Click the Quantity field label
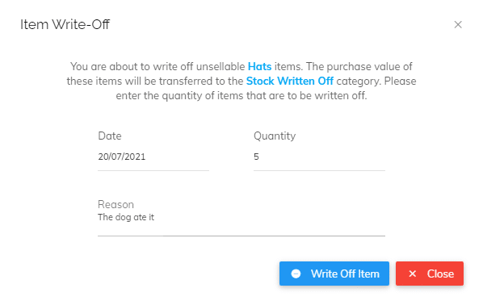The width and height of the screenshot is (483, 305). [275, 136]
